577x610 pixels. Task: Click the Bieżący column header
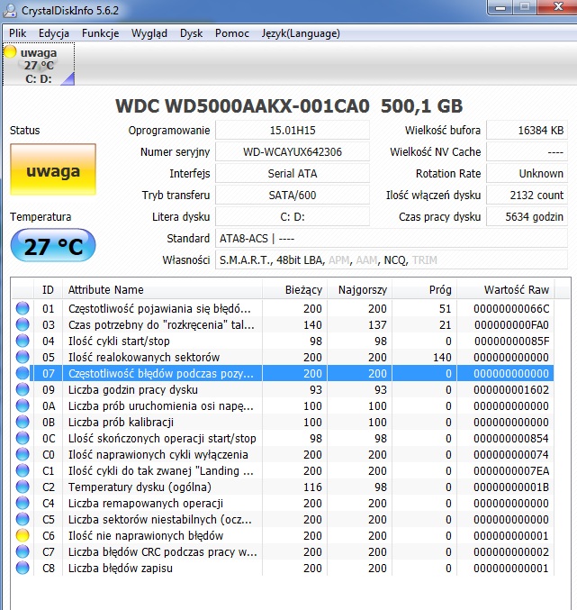(295, 290)
